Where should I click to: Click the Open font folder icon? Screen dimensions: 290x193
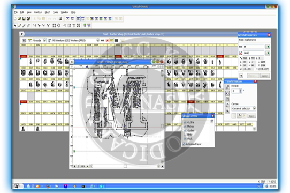point(19,19)
